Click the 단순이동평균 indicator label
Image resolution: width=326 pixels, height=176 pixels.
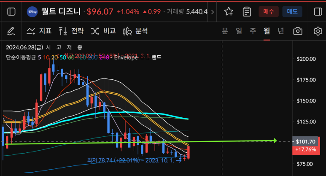click(21, 57)
